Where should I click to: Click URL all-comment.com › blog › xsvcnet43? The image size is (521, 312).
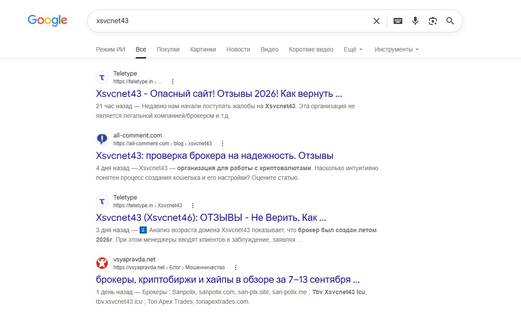162,144
